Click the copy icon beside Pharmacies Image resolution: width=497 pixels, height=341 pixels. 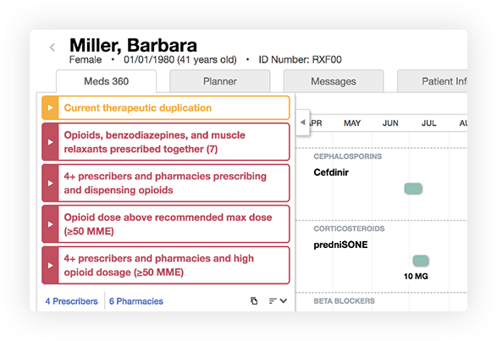click(x=254, y=300)
